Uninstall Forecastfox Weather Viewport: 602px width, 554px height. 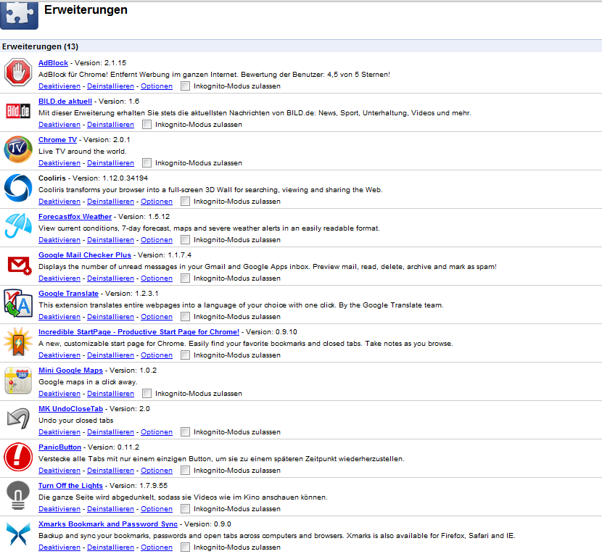pos(110,239)
